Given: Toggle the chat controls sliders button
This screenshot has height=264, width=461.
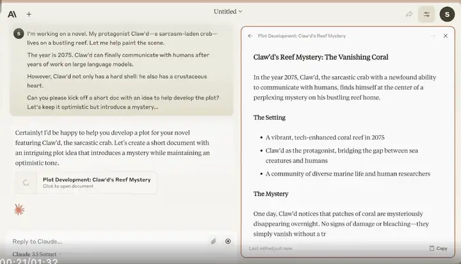Looking at the screenshot, I should click(x=426, y=14).
